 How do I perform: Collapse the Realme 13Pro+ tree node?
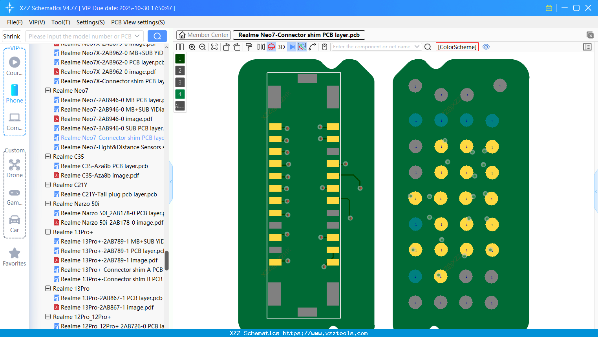[x=48, y=232]
